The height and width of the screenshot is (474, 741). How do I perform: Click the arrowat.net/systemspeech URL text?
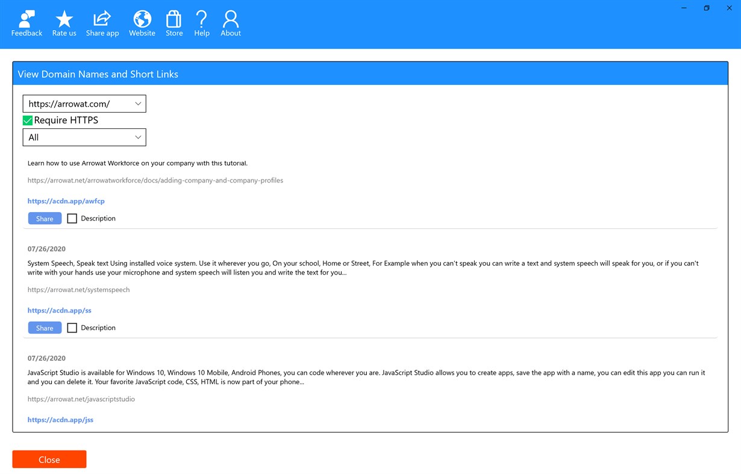click(x=79, y=290)
